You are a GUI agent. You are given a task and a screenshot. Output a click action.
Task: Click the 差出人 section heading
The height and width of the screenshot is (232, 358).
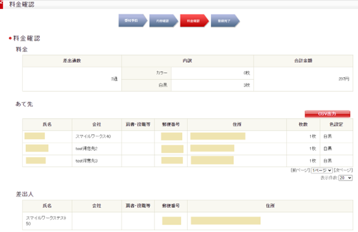(25, 194)
